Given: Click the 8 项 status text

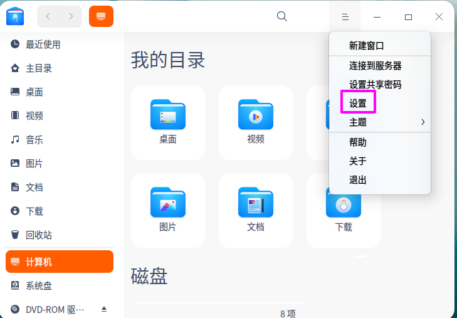Looking at the screenshot, I should [288, 314].
